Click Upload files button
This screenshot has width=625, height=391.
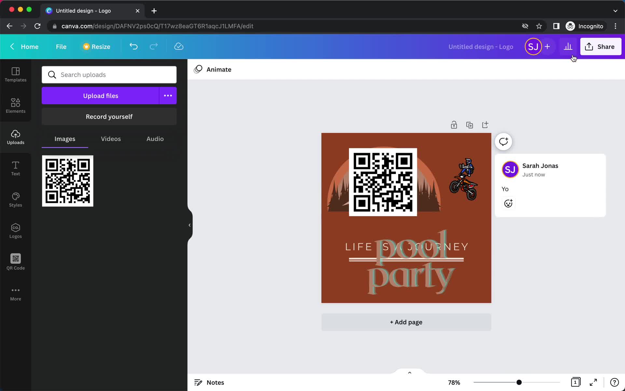pos(101,95)
